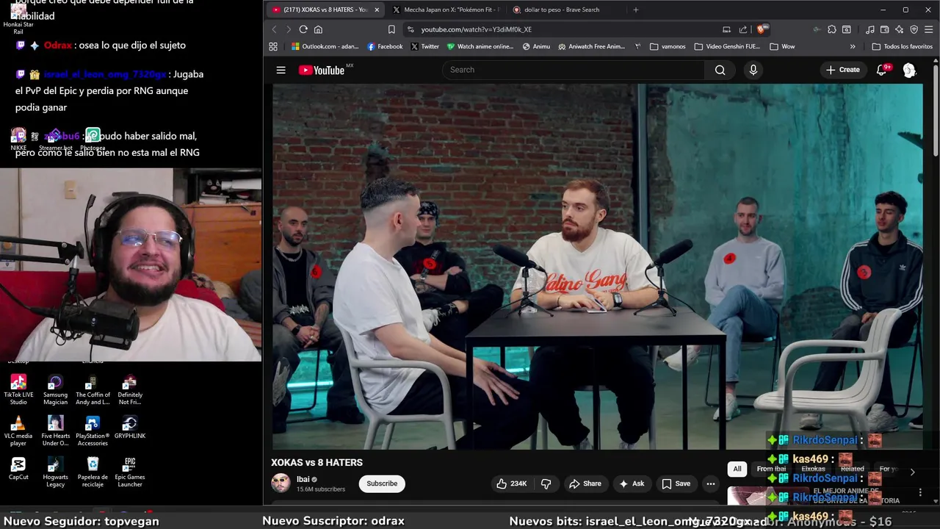
Task: Open the Apps grid icon in bookmarks bar
Action: coord(273,46)
